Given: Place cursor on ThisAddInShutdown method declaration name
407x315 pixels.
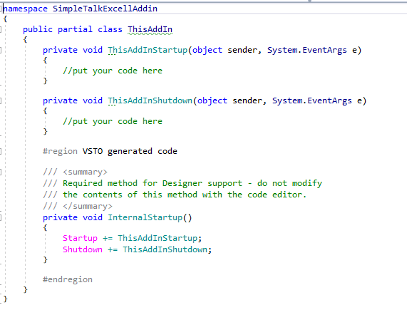Looking at the screenshot, I should [150, 100].
